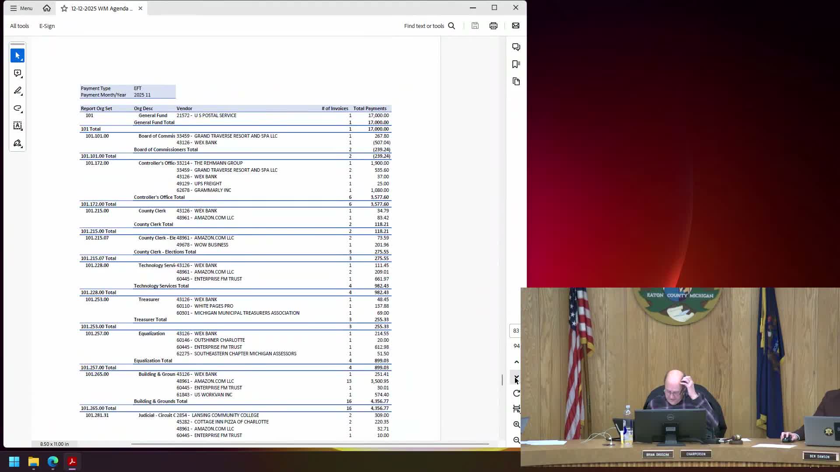Image resolution: width=840 pixels, height=472 pixels.
Task: Select the text box tool
Action: tap(17, 126)
